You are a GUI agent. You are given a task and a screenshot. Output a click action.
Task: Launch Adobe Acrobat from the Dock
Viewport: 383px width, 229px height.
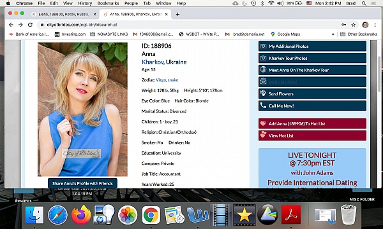(291, 214)
